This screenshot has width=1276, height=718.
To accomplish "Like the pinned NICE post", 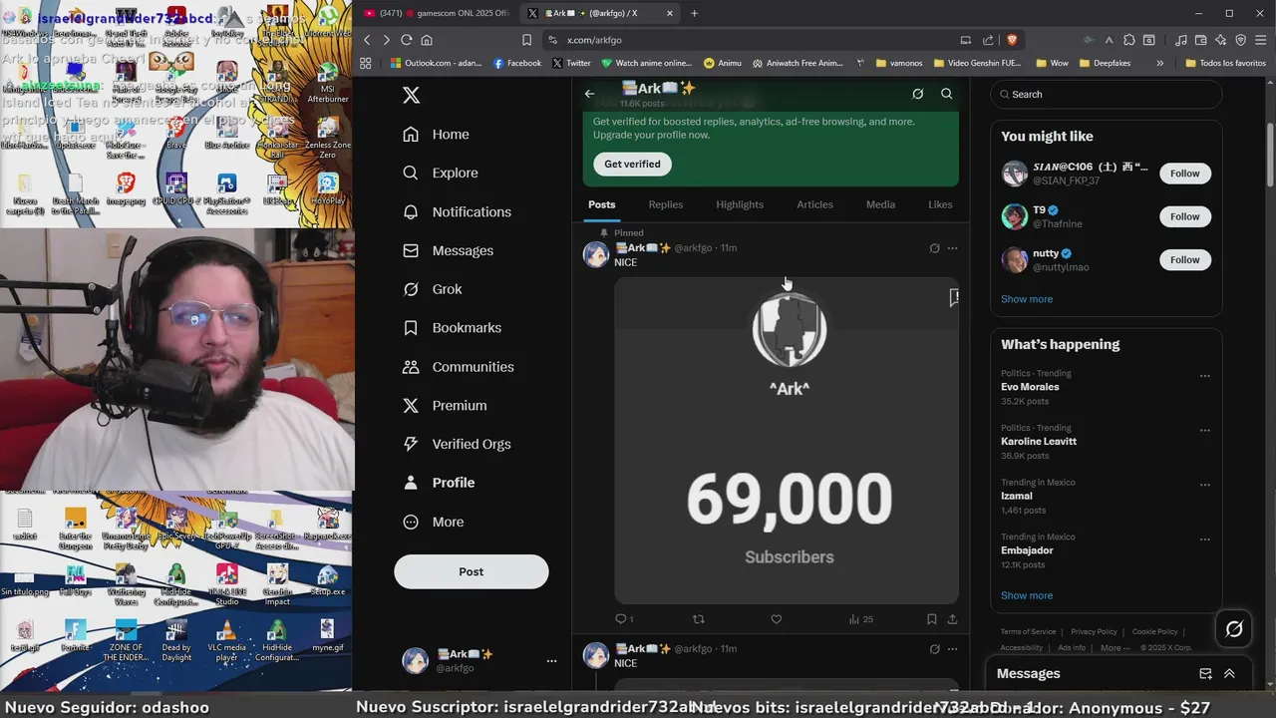I will 777,619.
